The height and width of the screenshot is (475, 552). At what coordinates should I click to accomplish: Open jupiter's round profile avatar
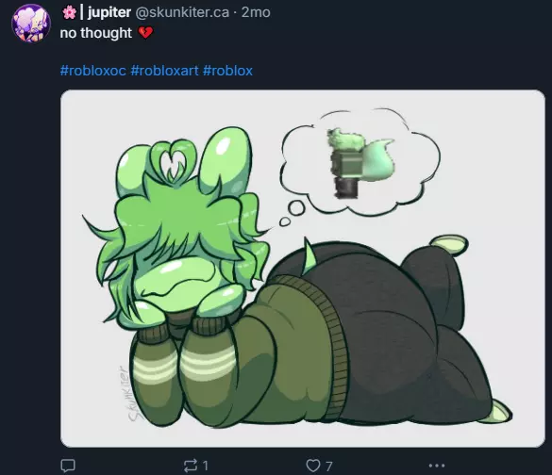tap(31, 24)
